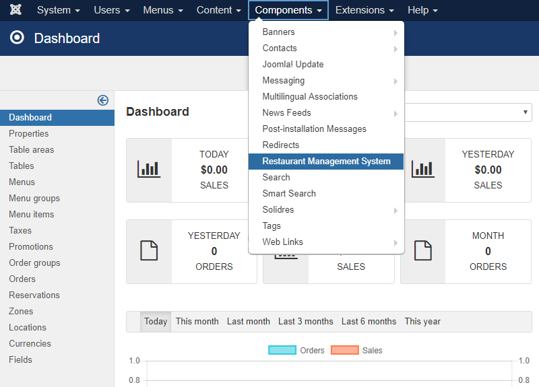The image size is (539, 387).
Task: Click the Month orders document icon
Action: (x=423, y=251)
